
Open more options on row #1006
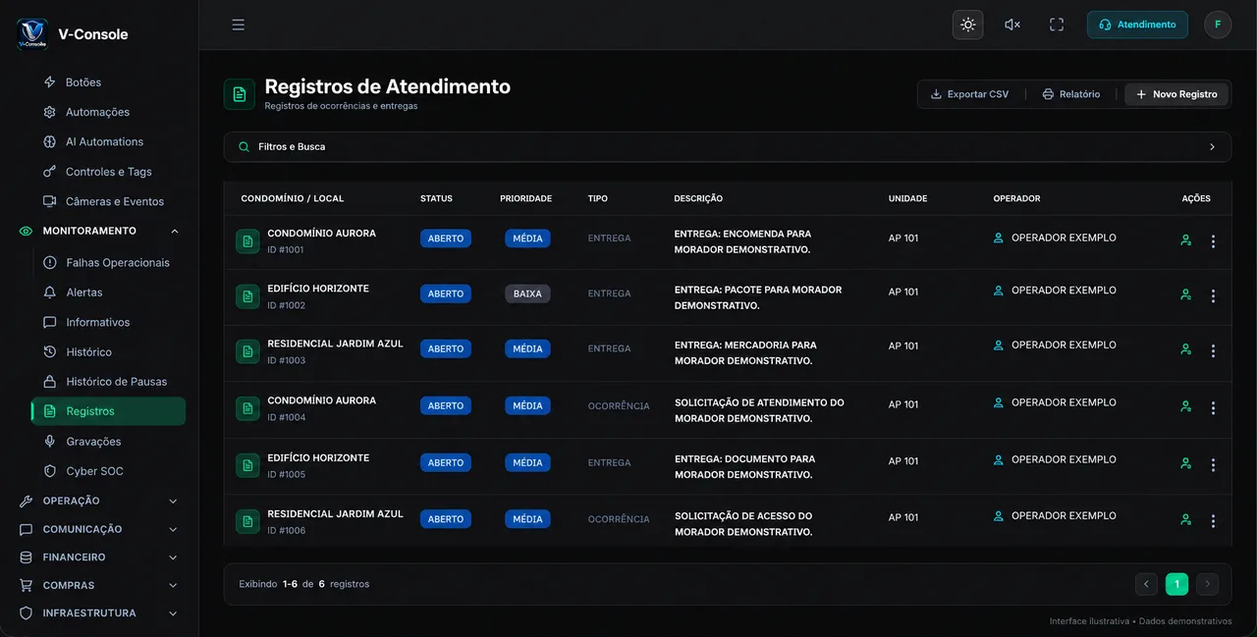pyautogui.click(x=1213, y=521)
